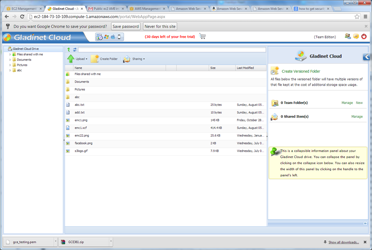The height and width of the screenshot is (250, 372).
Task: Expand the abc folder tree node
Action: (x=10, y=70)
